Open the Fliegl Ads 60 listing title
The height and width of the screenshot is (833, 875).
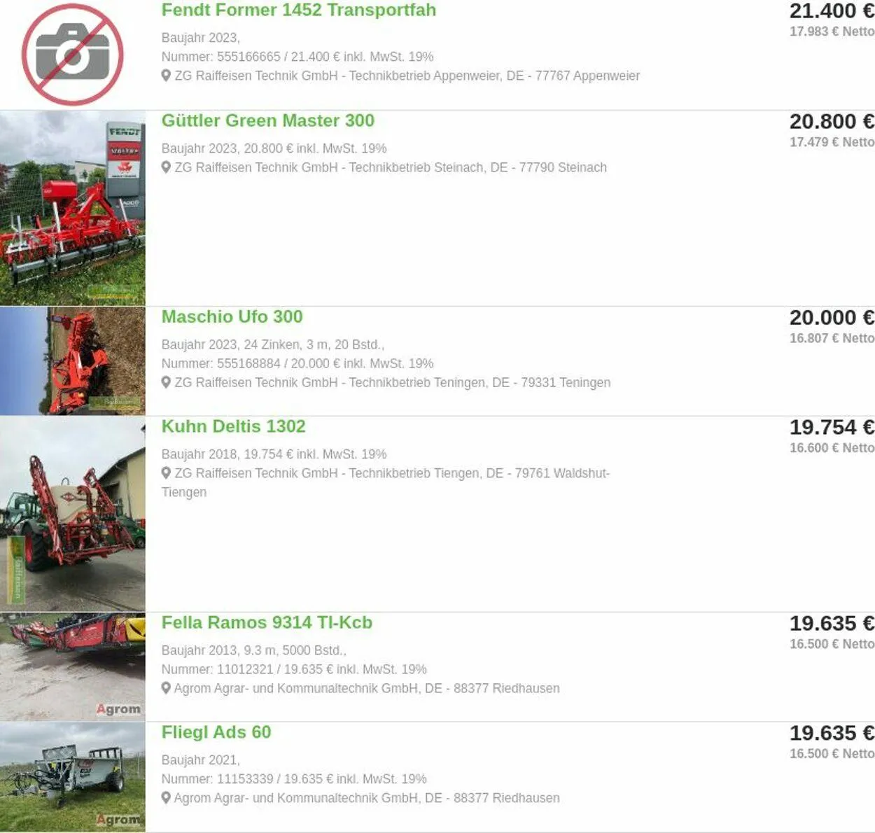tap(216, 732)
